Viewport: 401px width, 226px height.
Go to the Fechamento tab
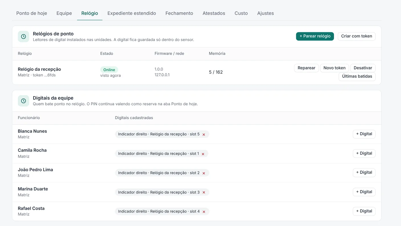[179, 13]
